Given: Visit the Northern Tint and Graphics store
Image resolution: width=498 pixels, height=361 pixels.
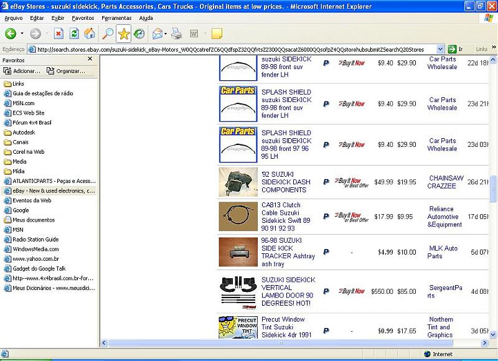Looking at the screenshot, I should click(440, 327).
